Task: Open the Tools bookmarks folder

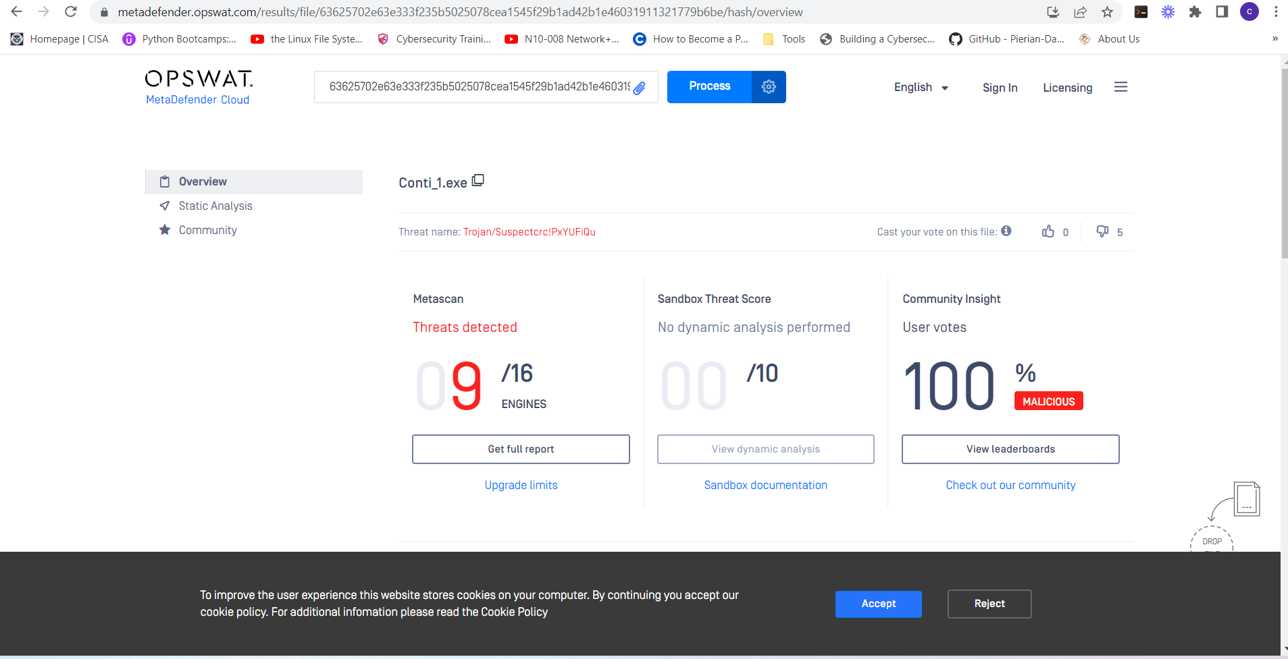Action: point(784,39)
